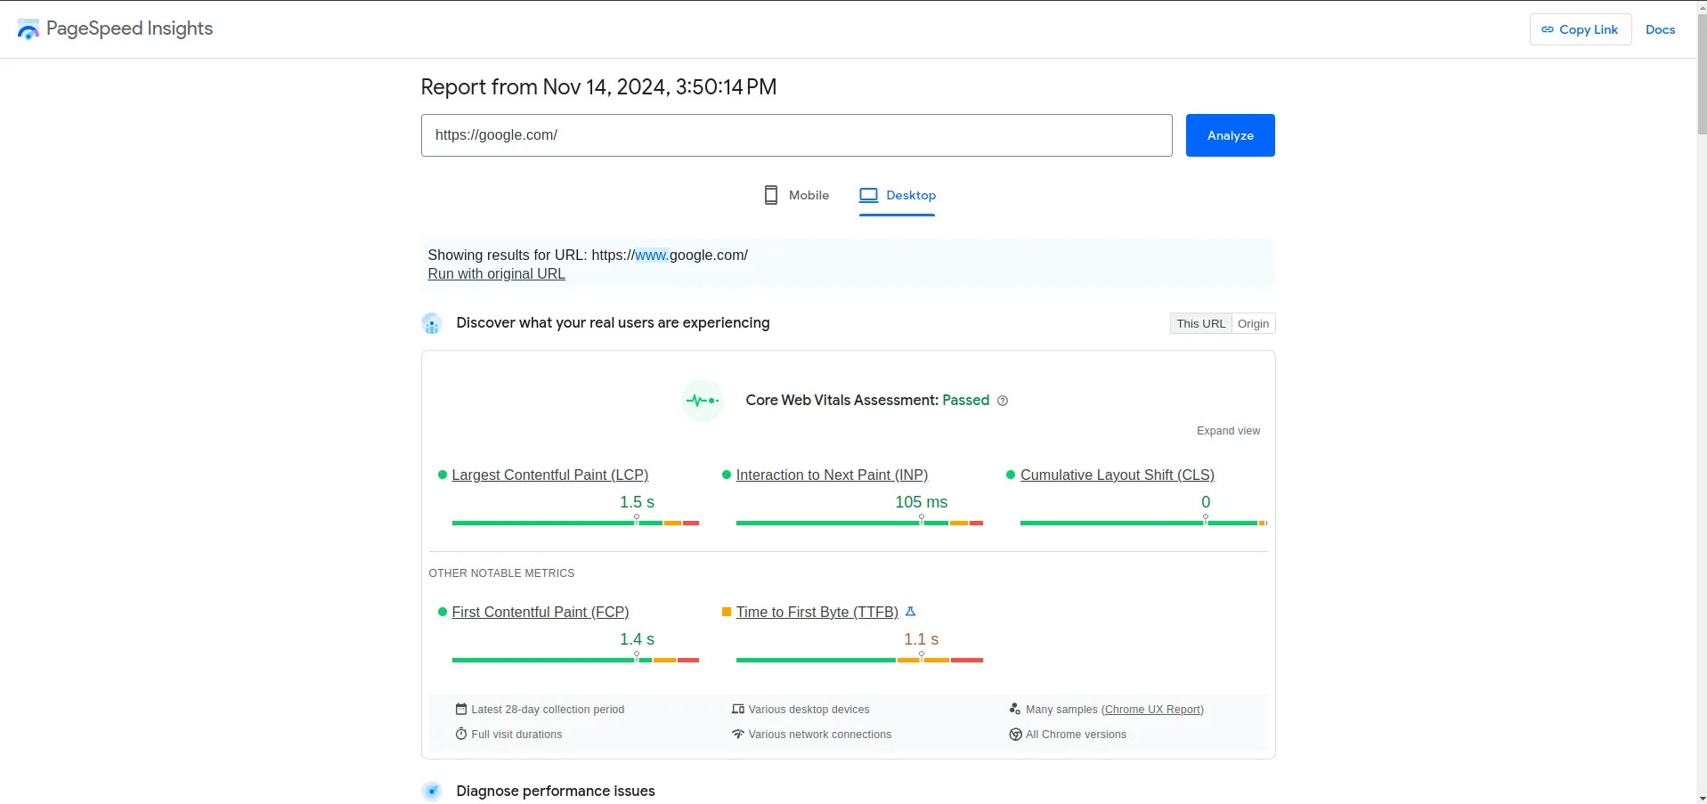Click the stopwatch icon for Full visit durations
This screenshot has width=1707, height=804.
461,735
